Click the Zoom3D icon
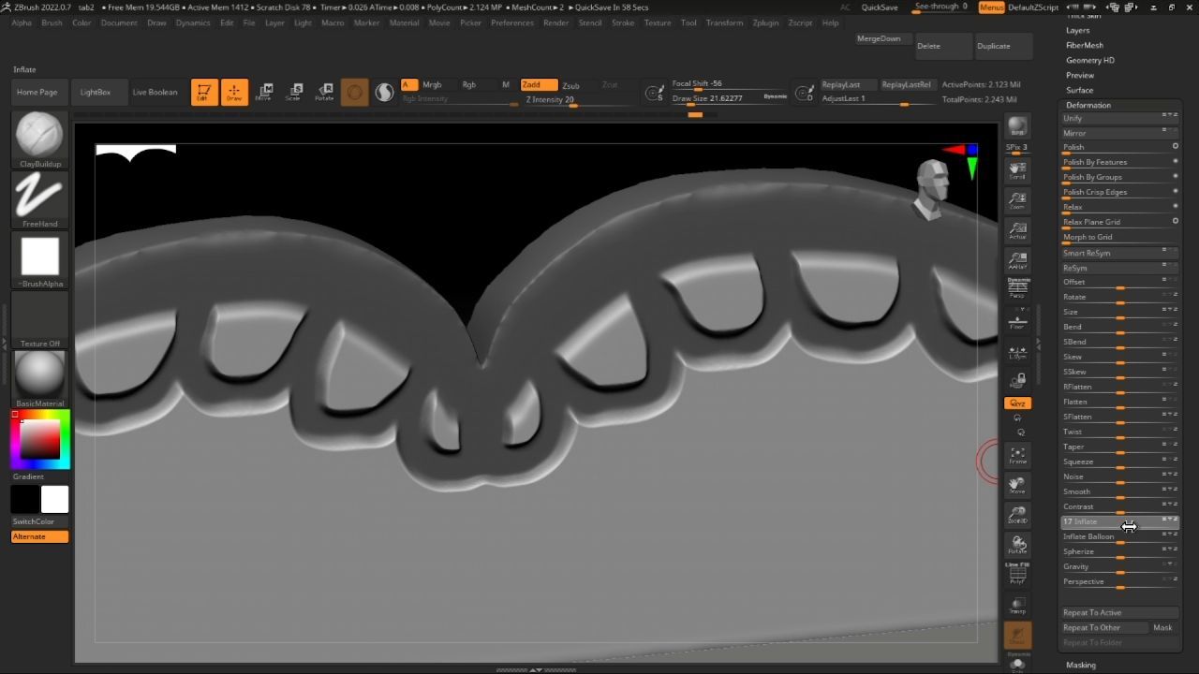The height and width of the screenshot is (674, 1199). click(x=1017, y=515)
